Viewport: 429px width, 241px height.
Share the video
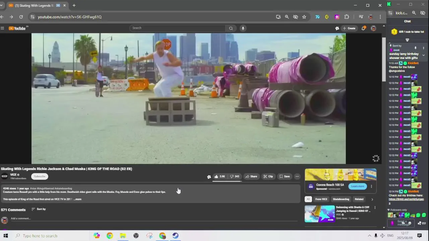(x=251, y=176)
